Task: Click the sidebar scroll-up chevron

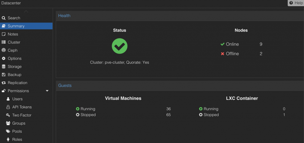Action: pyautogui.click(x=26, y=12)
